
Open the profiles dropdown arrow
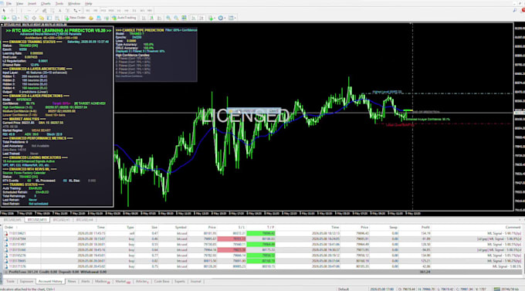click(x=19, y=18)
